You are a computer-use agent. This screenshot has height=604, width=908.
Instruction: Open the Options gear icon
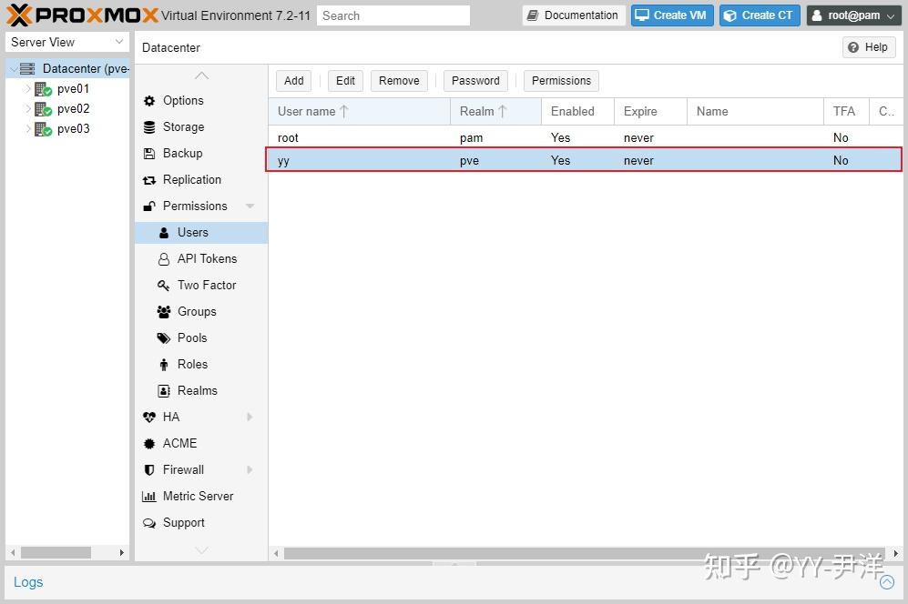[x=149, y=100]
